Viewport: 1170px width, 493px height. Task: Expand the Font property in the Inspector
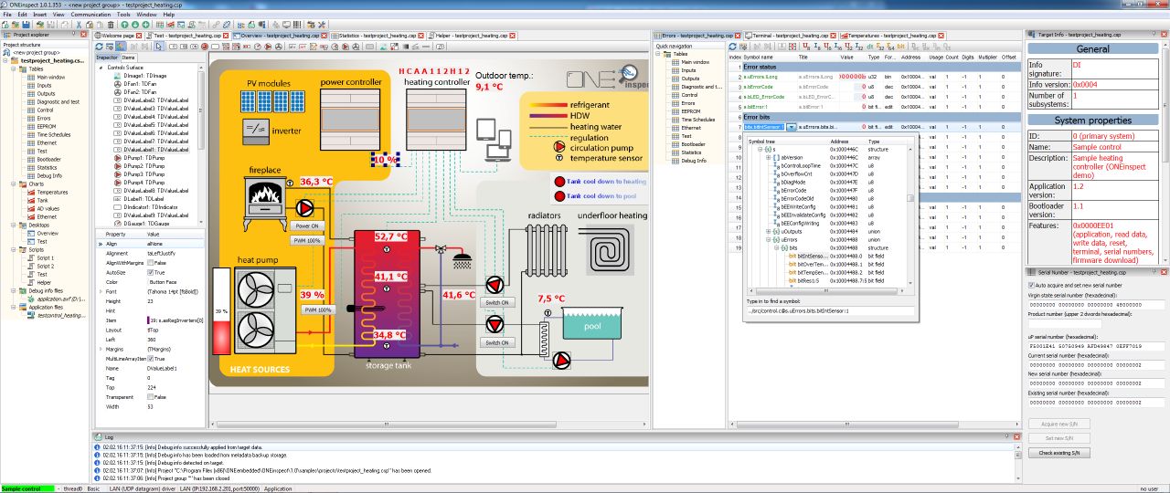pos(101,291)
